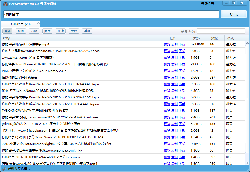The image size is (250, 172).
Task: Click 已进入穿透模式 status text
Action: 19,169
